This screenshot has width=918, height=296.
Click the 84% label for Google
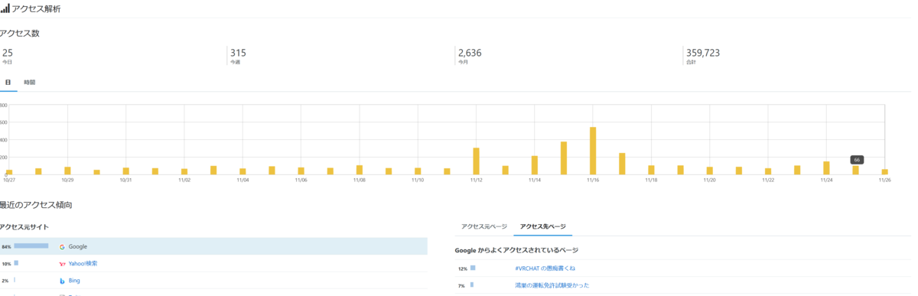pyautogui.click(x=6, y=247)
